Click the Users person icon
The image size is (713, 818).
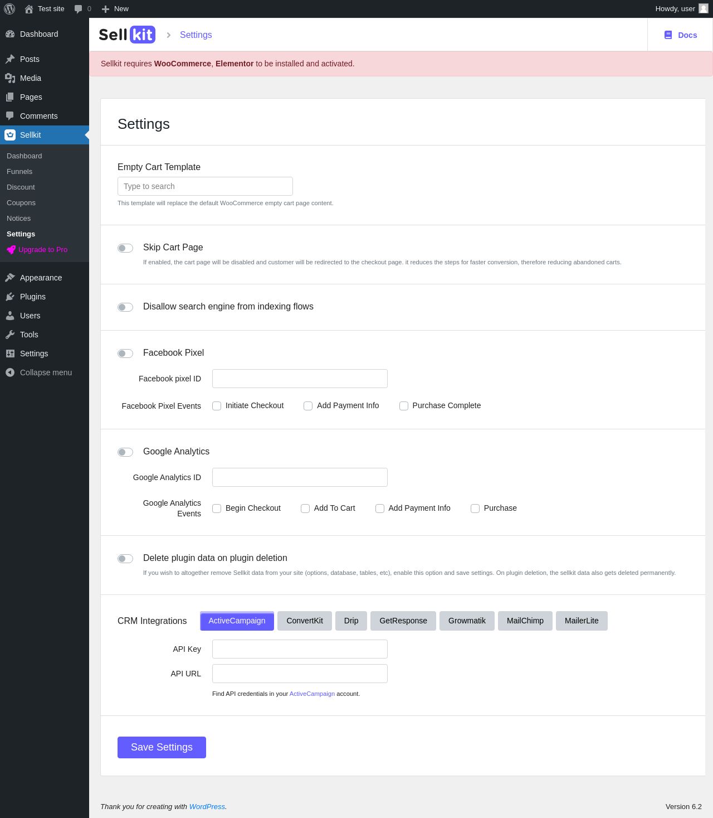coord(10,316)
